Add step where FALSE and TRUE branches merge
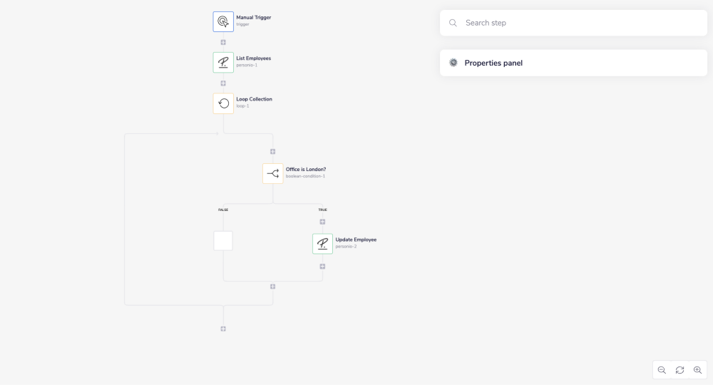713x385 pixels. (272, 286)
